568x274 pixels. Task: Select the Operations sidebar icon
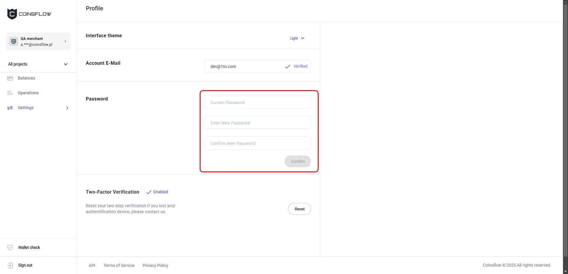coord(10,93)
